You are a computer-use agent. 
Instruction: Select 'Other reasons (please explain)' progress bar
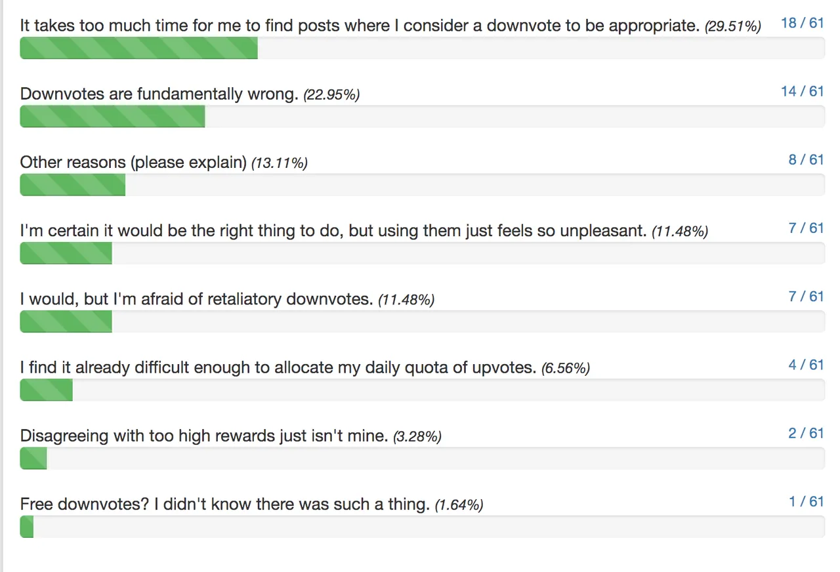coord(73,185)
